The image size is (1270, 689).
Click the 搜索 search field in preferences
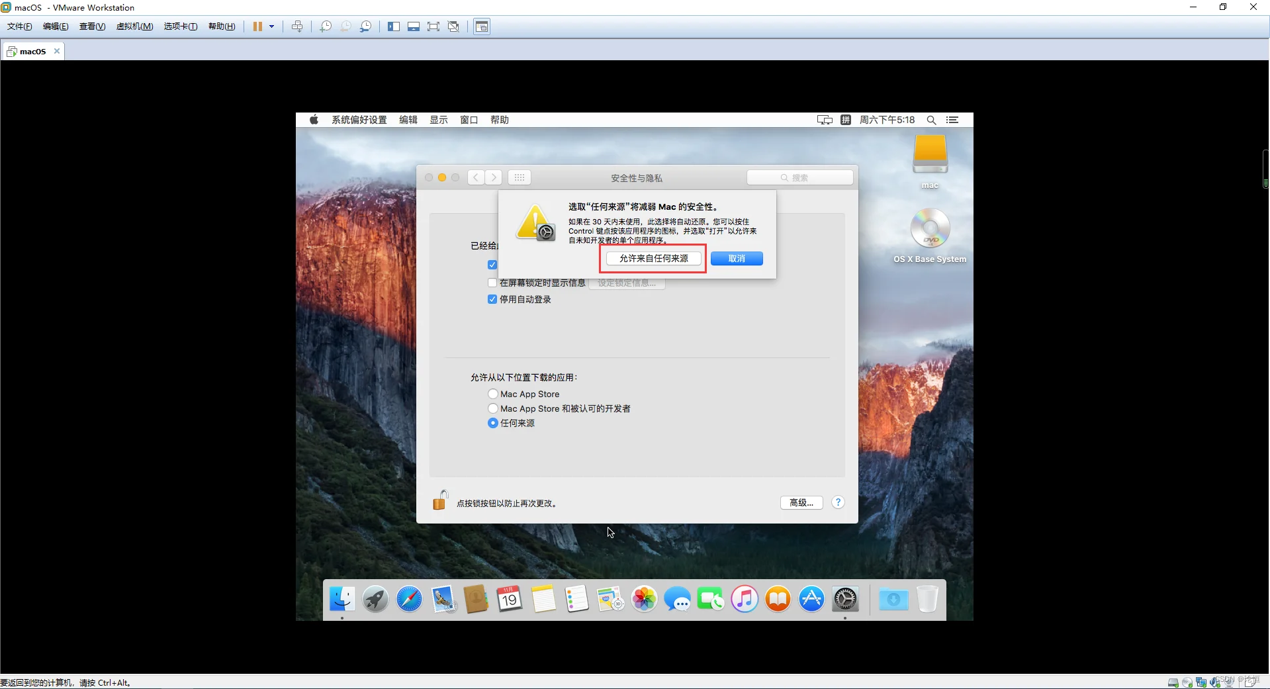point(800,177)
